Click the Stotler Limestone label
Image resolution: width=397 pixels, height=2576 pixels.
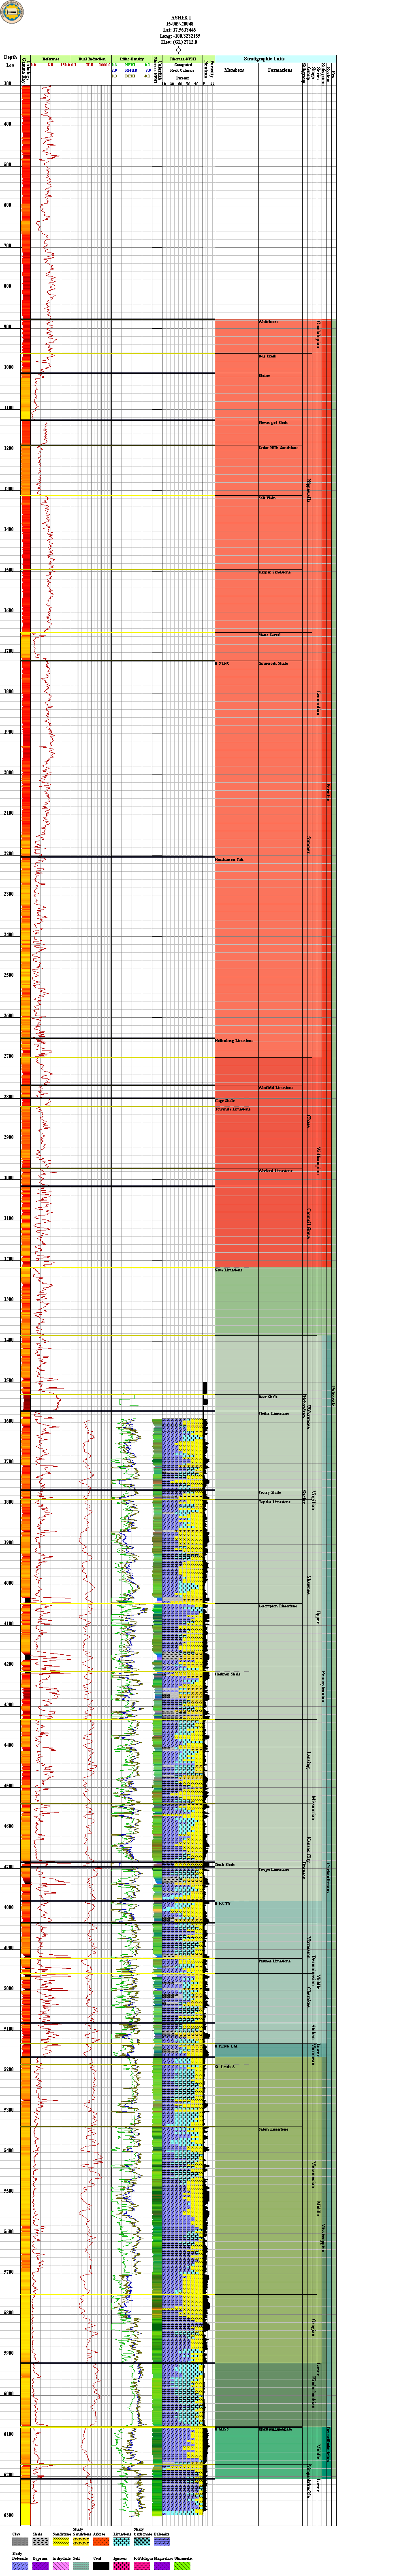(x=274, y=1413)
